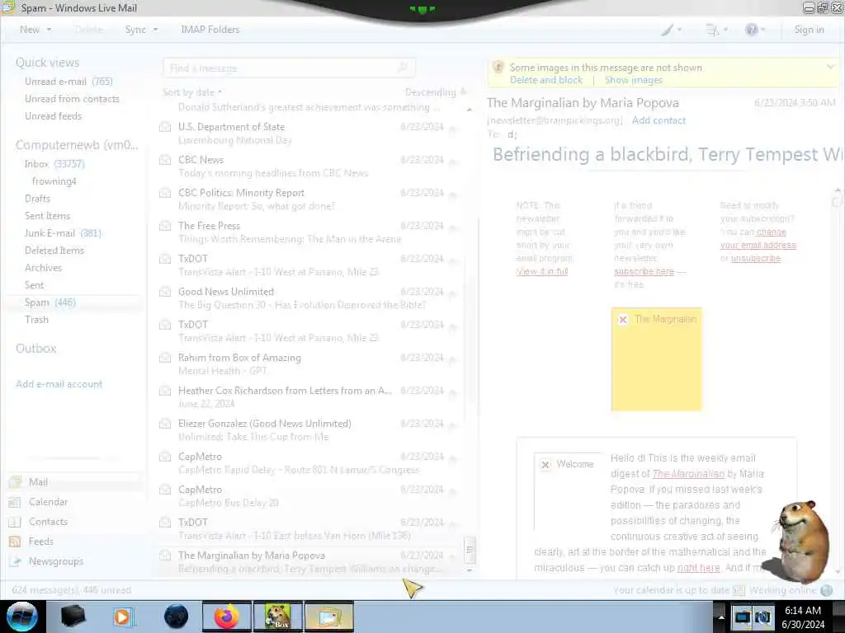845x633 pixels.
Task: Open the Sent Items folder
Action: click(x=47, y=215)
